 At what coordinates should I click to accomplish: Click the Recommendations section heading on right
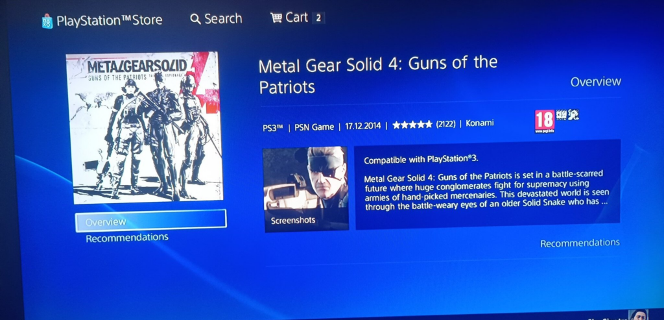(580, 243)
